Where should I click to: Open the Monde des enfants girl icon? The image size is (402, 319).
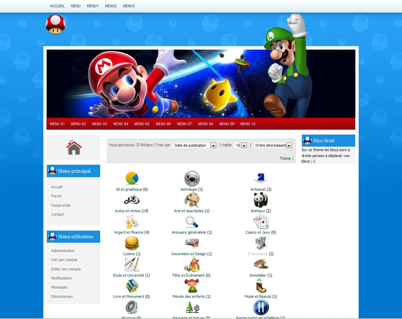pyautogui.click(x=192, y=286)
